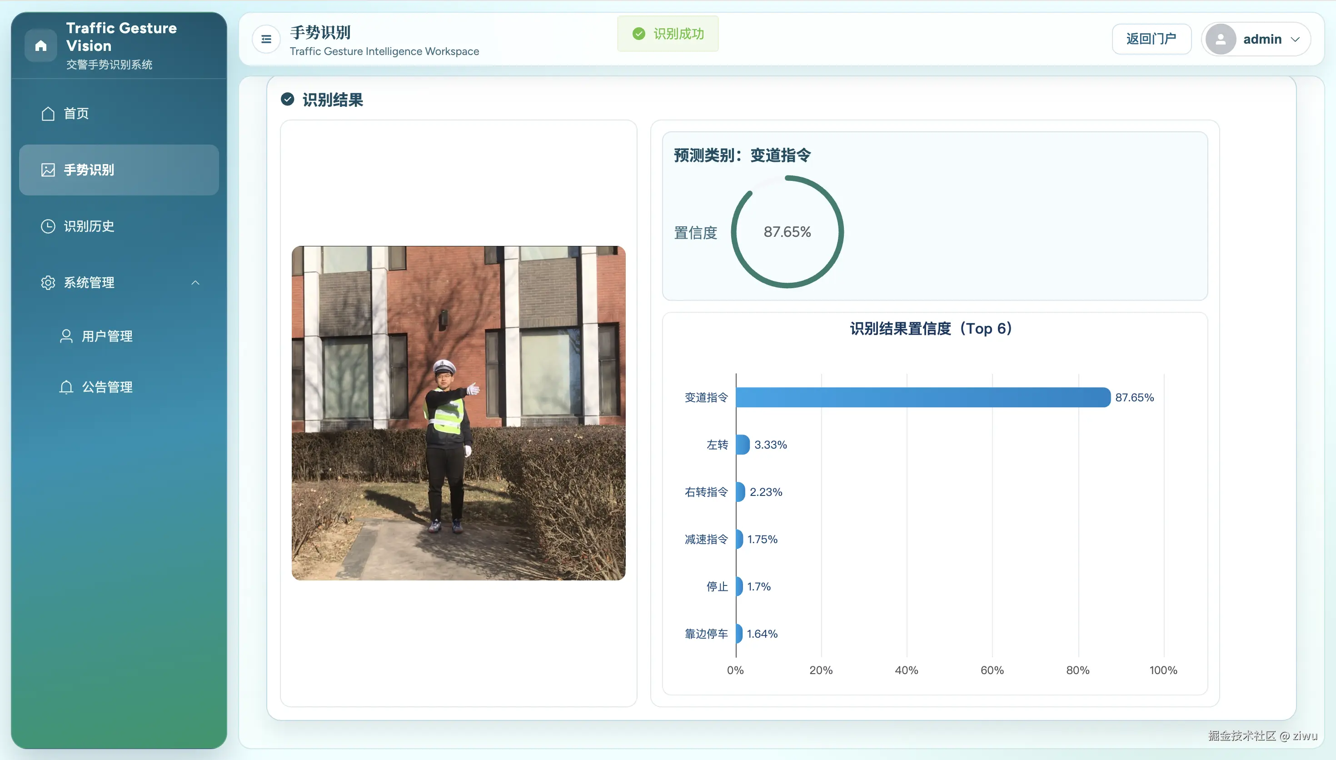The width and height of the screenshot is (1336, 760).
Task: Click the 变道指令 bar in chart
Action: click(x=922, y=398)
